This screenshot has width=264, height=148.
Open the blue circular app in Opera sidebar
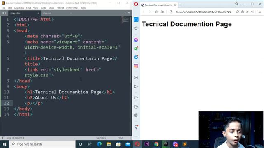[x=136, y=57]
